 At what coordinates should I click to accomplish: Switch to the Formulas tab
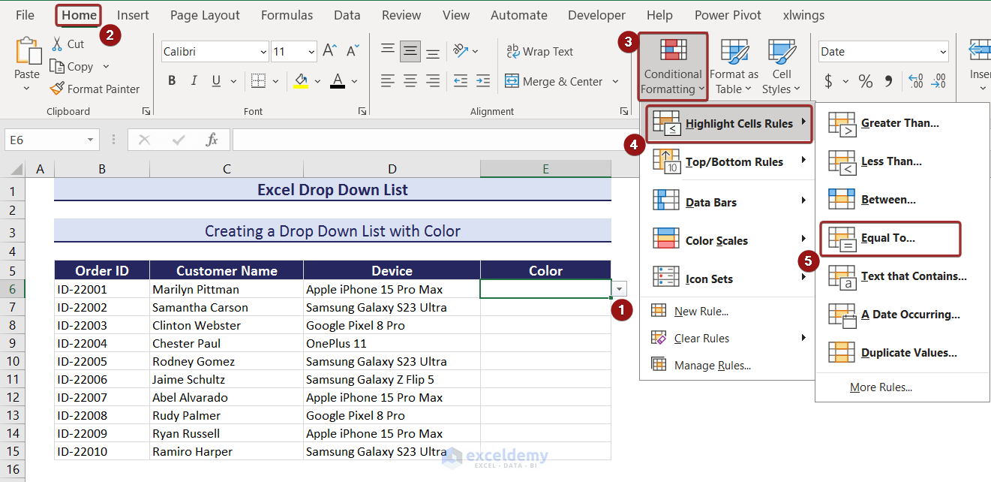(287, 15)
